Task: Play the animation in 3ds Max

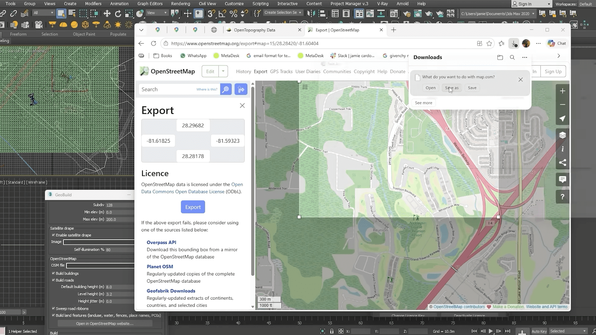Action: pos(490,331)
